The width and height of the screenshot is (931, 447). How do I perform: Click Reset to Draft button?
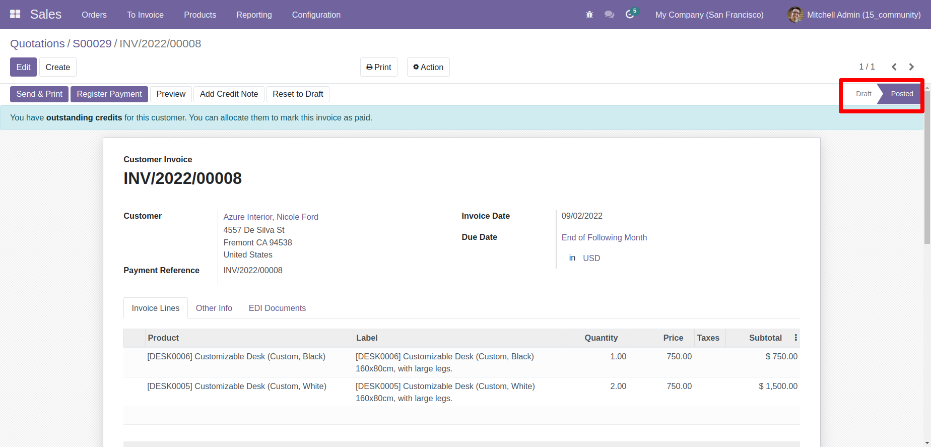coord(298,94)
